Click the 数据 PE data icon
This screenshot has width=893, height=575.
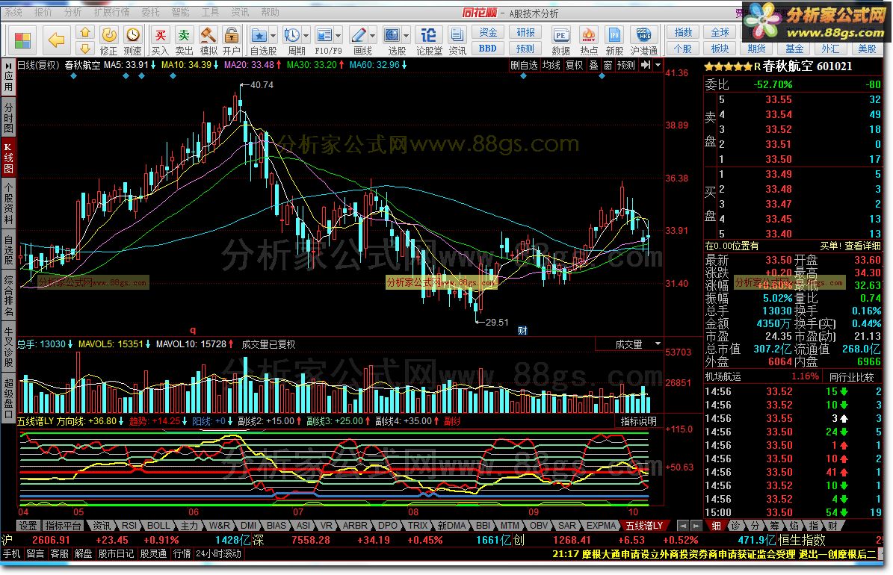pyautogui.click(x=561, y=41)
